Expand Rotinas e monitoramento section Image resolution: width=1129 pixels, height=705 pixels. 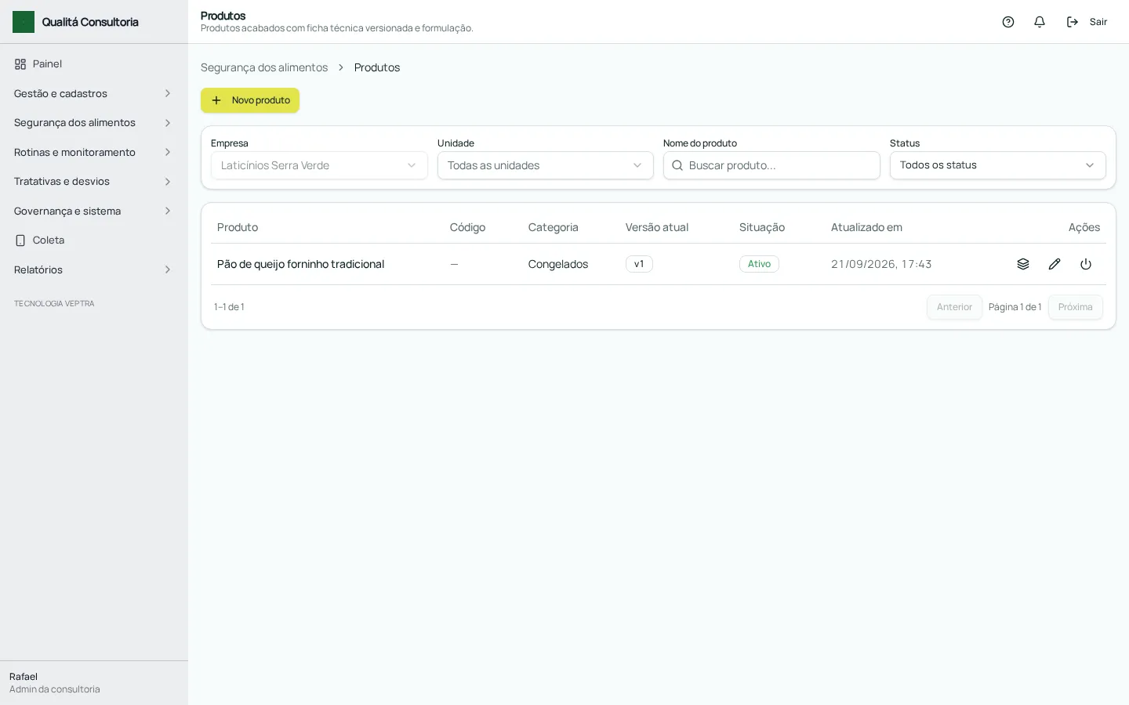click(x=94, y=152)
